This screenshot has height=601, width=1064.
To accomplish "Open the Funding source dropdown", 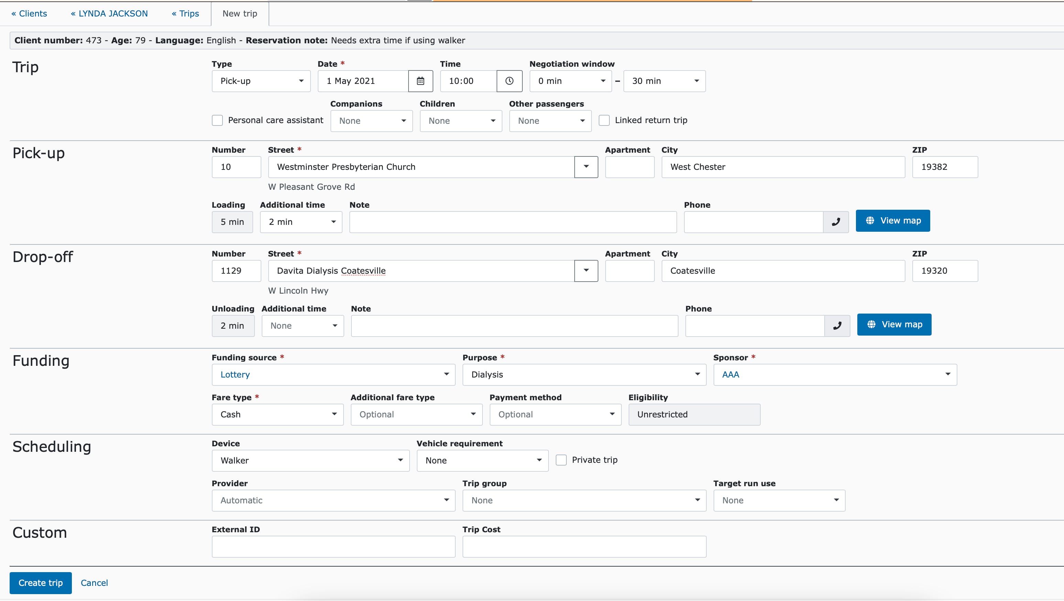I will [x=333, y=375].
